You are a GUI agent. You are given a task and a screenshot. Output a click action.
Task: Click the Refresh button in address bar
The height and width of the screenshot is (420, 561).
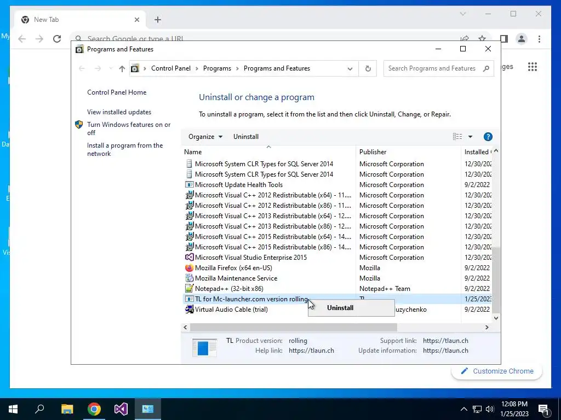click(368, 68)
